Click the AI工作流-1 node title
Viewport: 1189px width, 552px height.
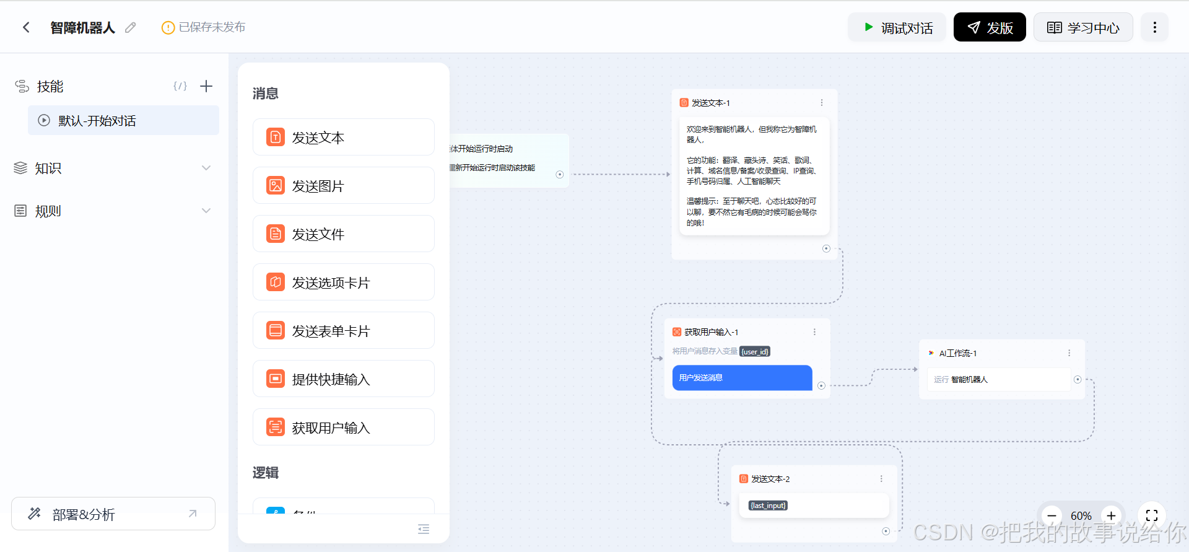tap(958, 353)
